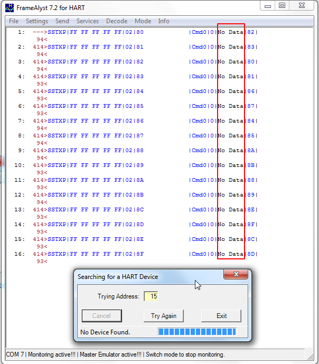The height and width of the screenshot is (364, 319).
Task: Maximize the FrameAlyst window
Action: pyautogui.click(x=282, y=6)
